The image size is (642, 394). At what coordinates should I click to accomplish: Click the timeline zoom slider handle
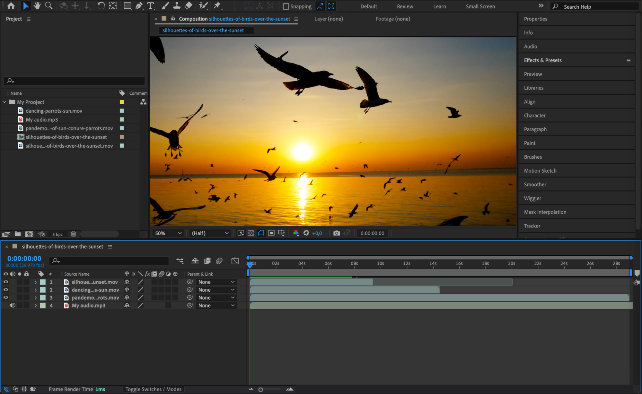pyautogui.click(x=260, y=390)
